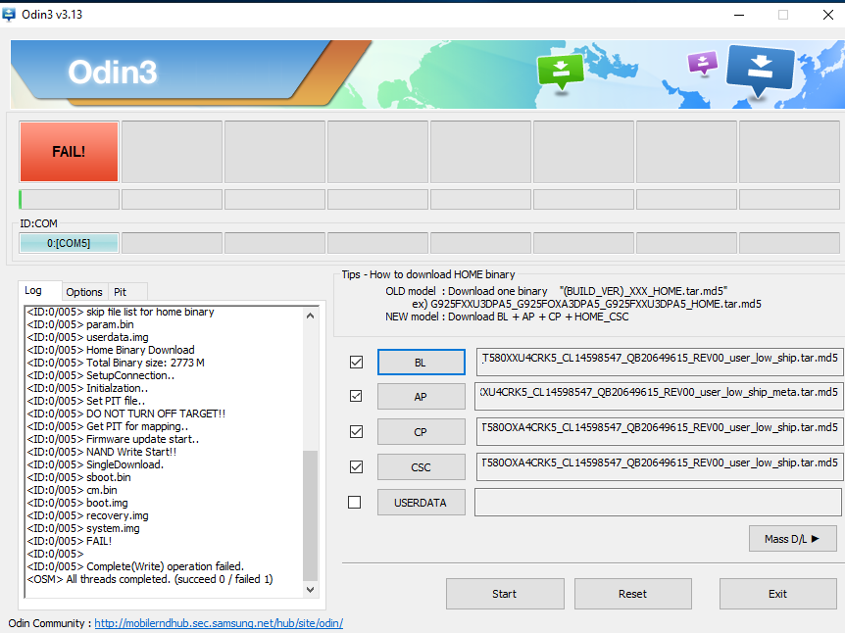Click the 'Tips - How to download HOME binary' heading
The width and height of the screenshot is (845, 633).
pyautogui.click(x=427, y=274)
